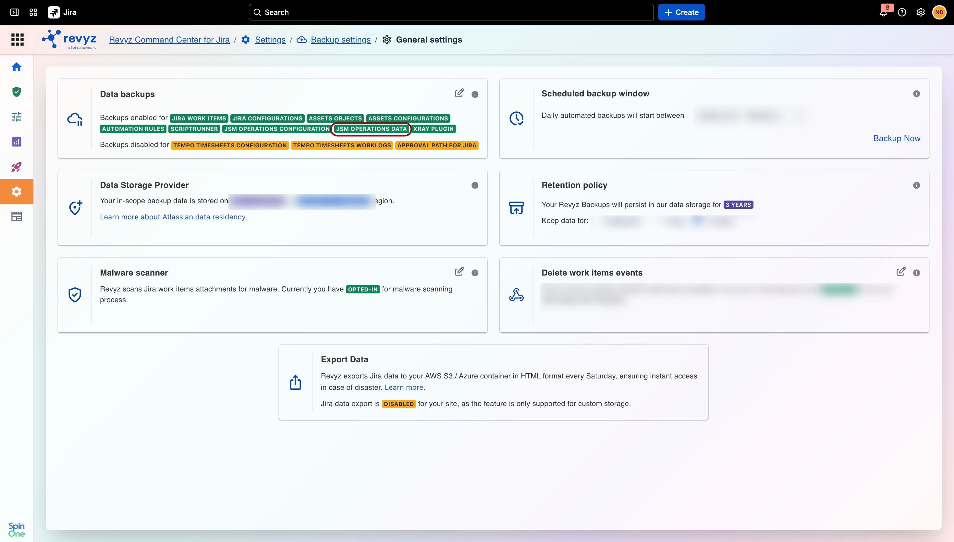Screen dimensions: 954x542
Task: Show info for Data Storage Provider
Action: [x=475, y=185]
